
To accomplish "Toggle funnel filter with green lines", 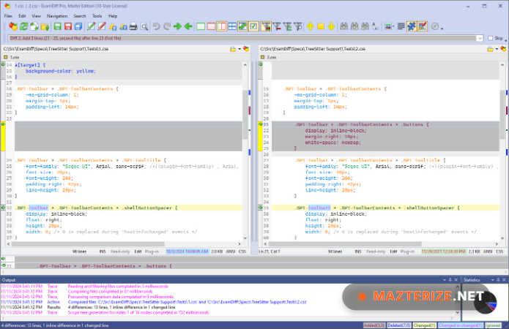I will tap(287, 26).
